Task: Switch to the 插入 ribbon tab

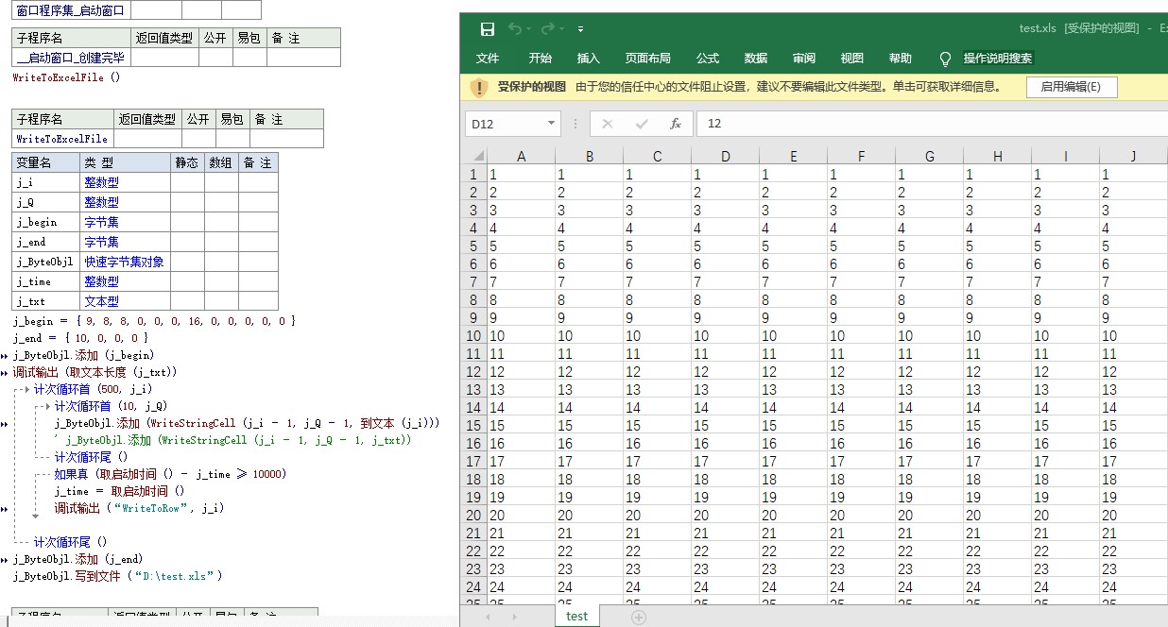Action: 589,59
